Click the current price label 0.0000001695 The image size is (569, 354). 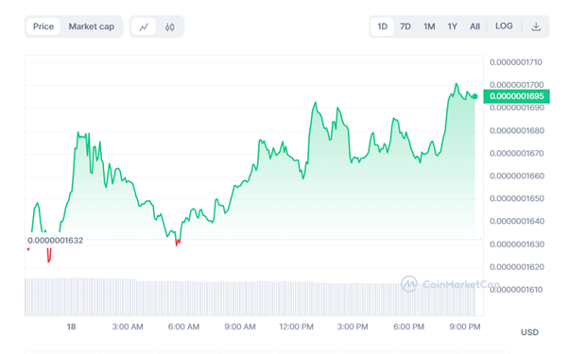[x=516, y=96]
